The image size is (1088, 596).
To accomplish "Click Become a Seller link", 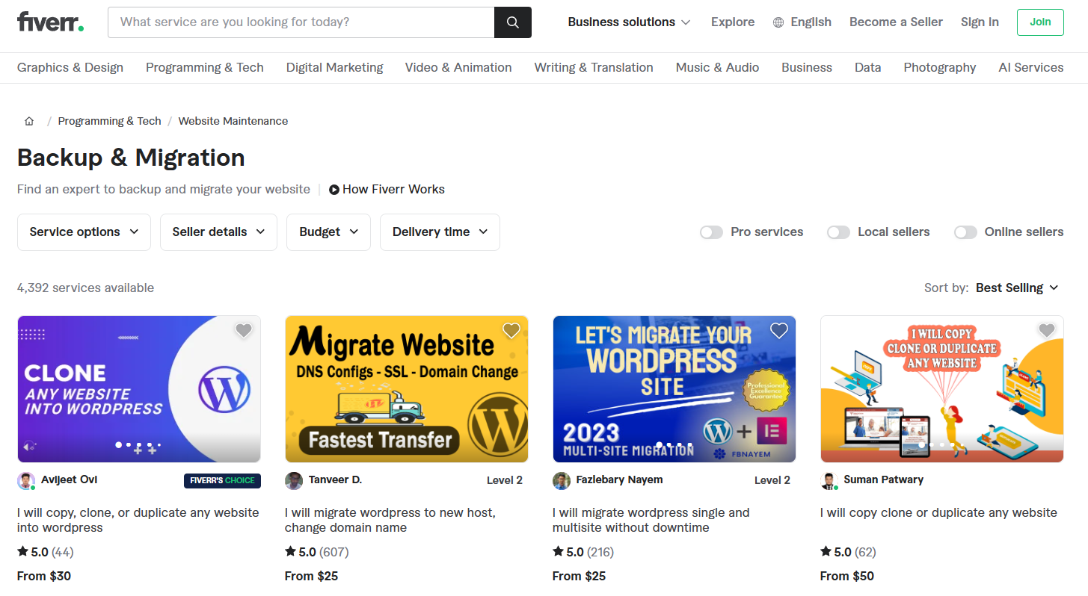I will coord(896,22).
